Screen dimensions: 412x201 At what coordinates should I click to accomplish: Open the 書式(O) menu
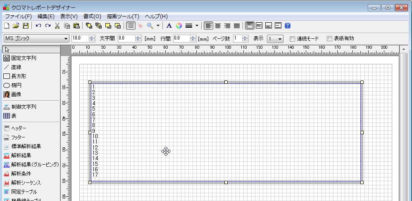click(x=92, y=17)
